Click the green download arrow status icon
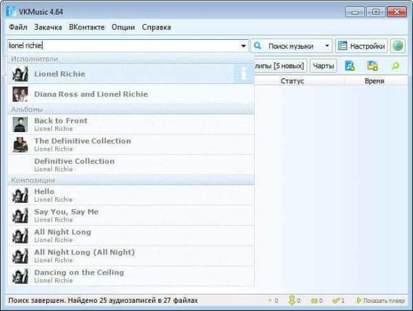413x311 pixels. [292, 301]
